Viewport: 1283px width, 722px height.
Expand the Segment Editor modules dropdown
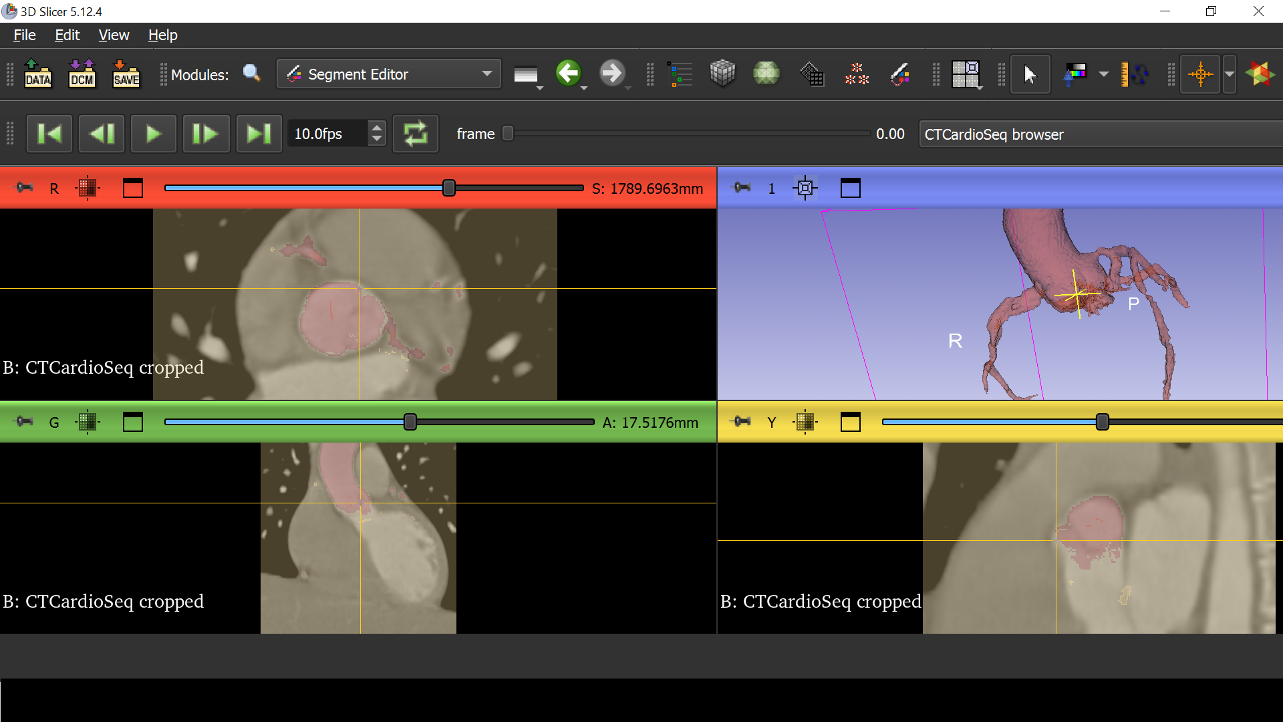(x=389, y=74)
